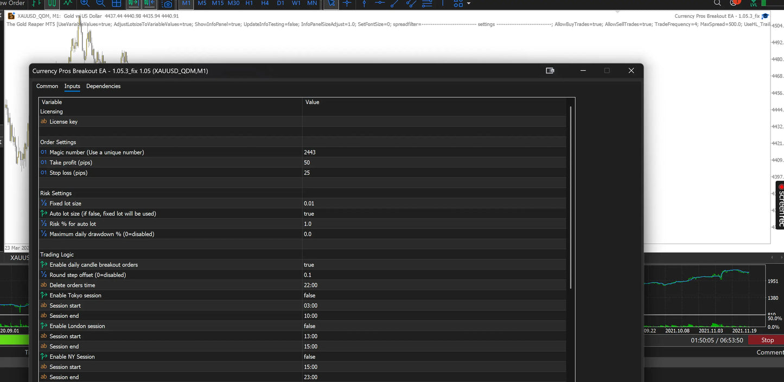Click the green LVL indicator icon
Image resolution: width=784 pixels, height=382 pixels.
pyautogui.click(x=754, y=3)
